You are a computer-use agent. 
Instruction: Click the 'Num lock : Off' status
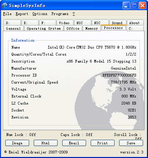(x=21, y=135)
